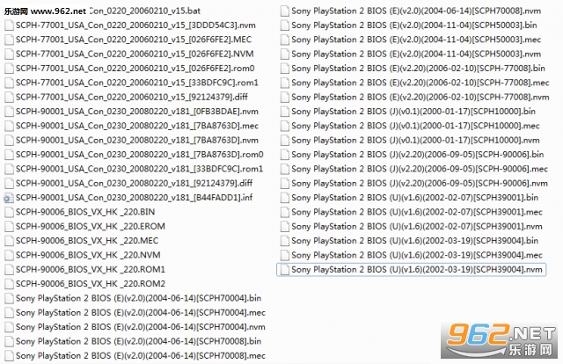
Task: Click file icon of SCPH-77001 [3DDD54C3].nvm
Action: 9,25
